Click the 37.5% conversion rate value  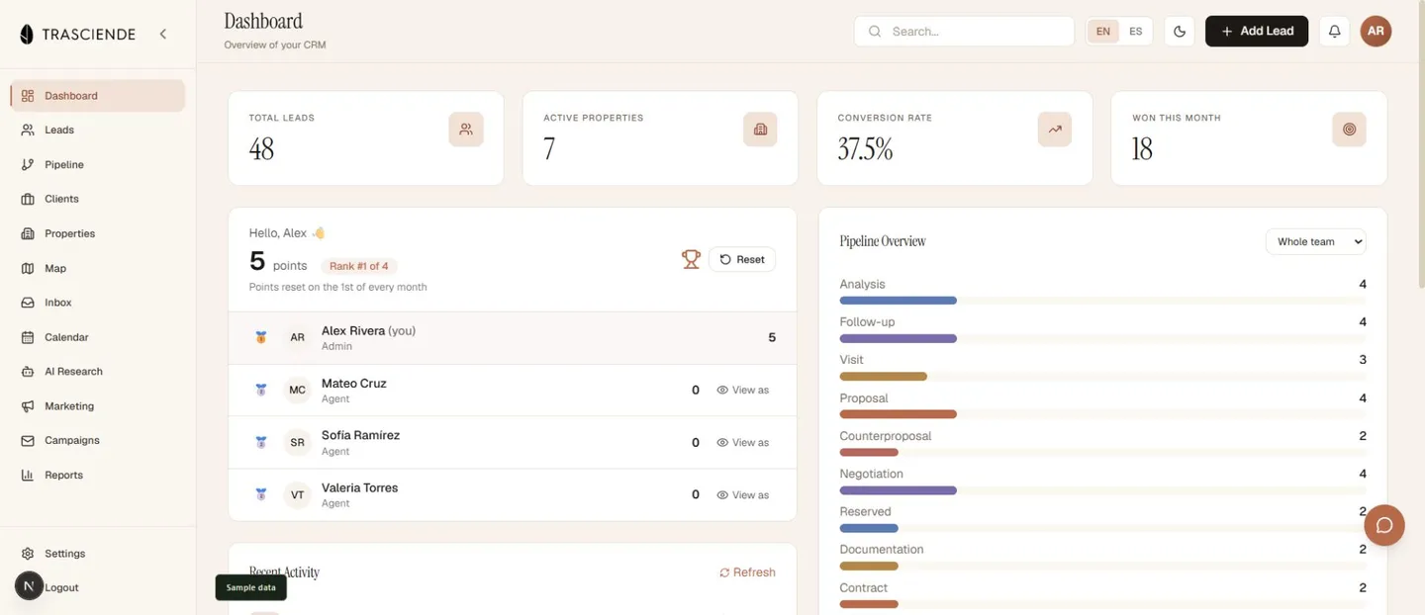(x=865, y=149)
